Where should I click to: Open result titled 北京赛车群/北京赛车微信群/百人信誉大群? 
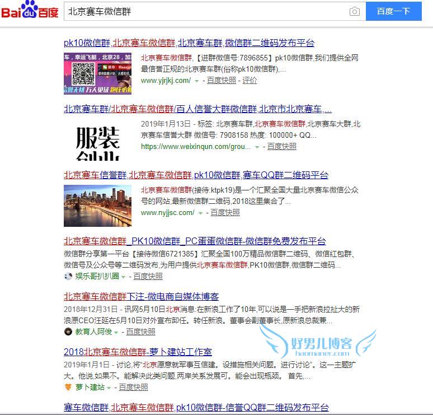(x=197, y=109)
